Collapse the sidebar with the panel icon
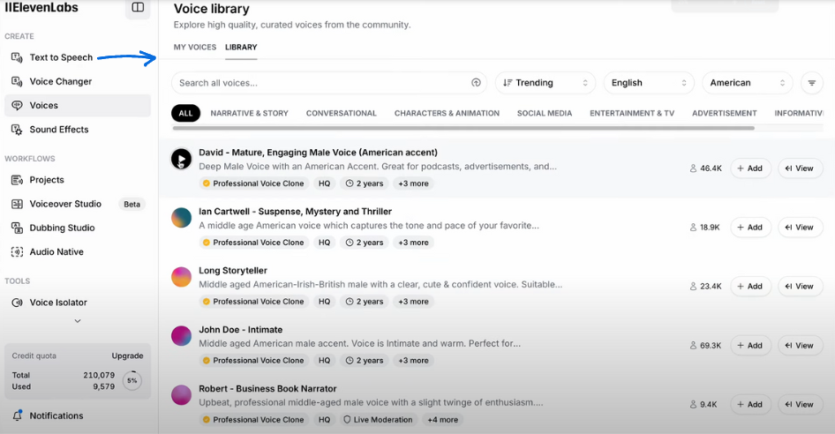The image size is (835, 434). pos(138,7)
